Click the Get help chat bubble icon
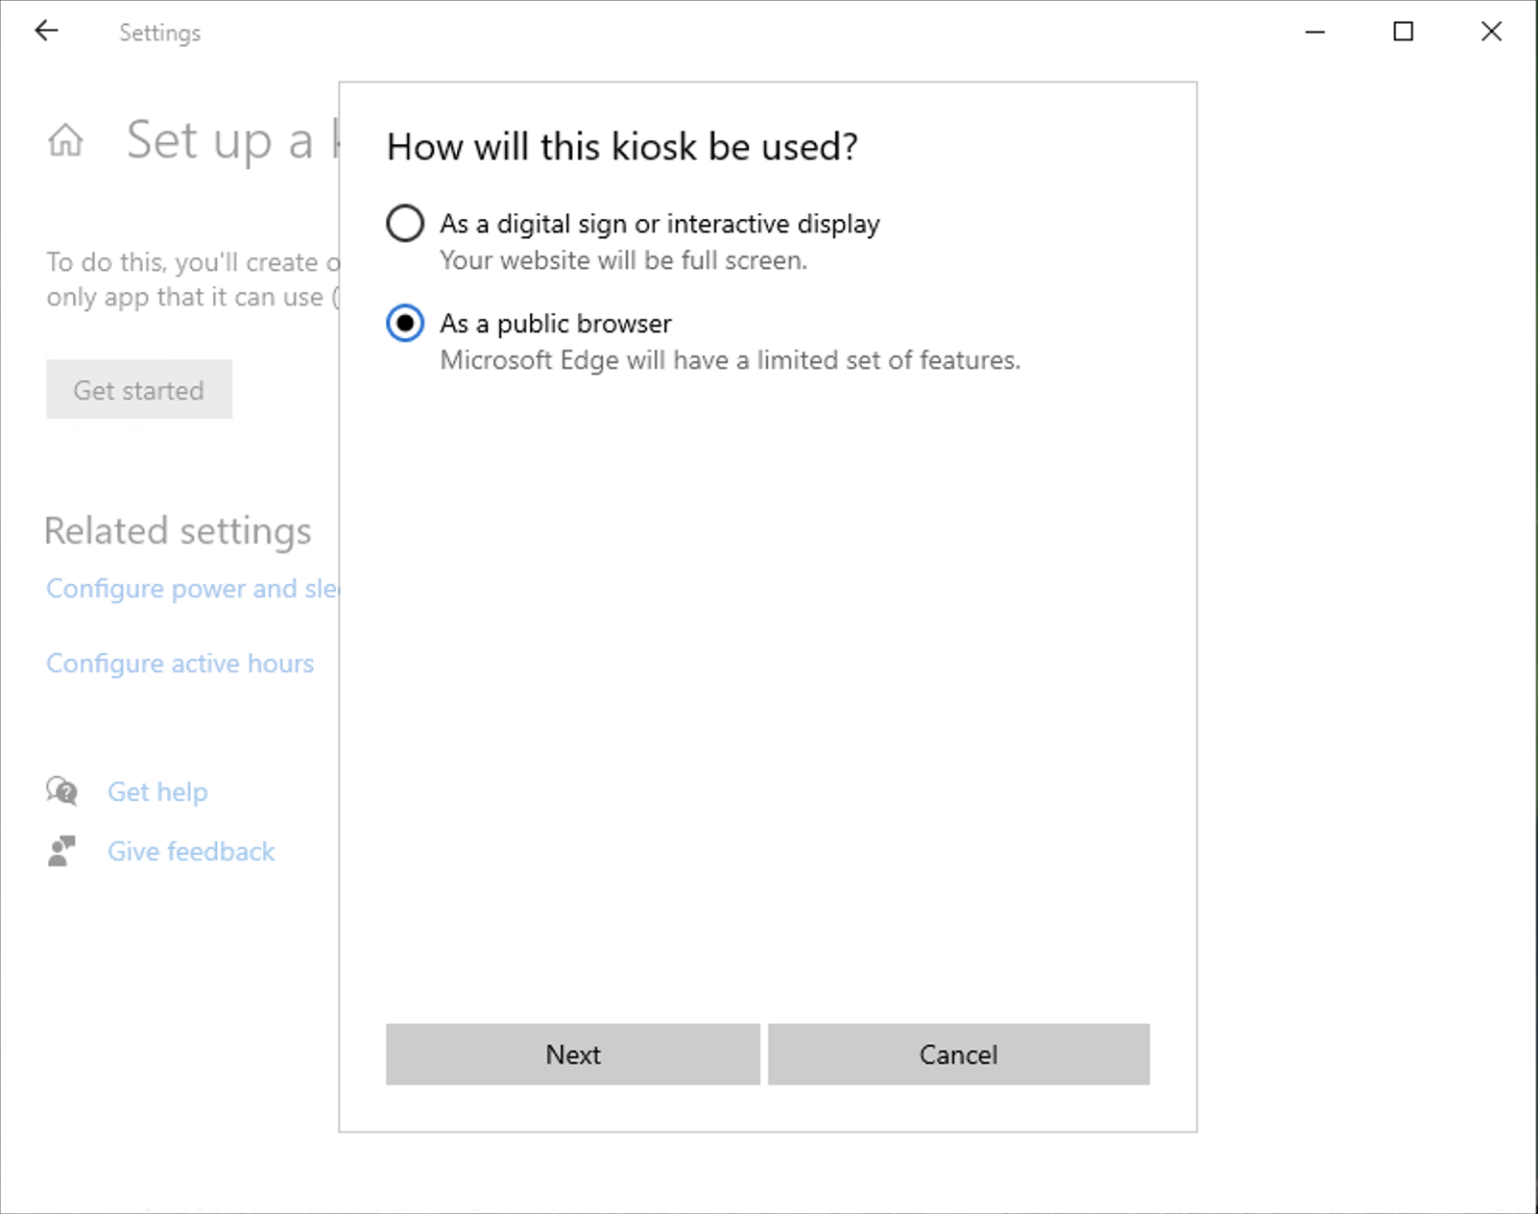The width and height of the screenshot is (1538, 1214). point(61,791)
